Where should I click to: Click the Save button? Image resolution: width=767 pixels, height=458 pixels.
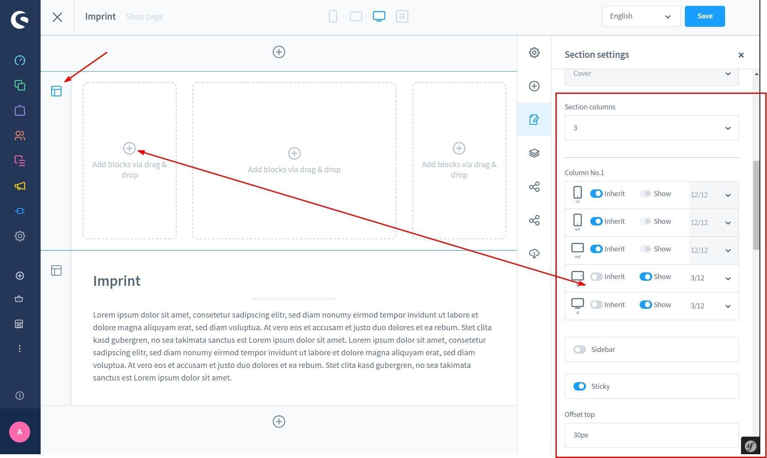click(x=705, y=16)
